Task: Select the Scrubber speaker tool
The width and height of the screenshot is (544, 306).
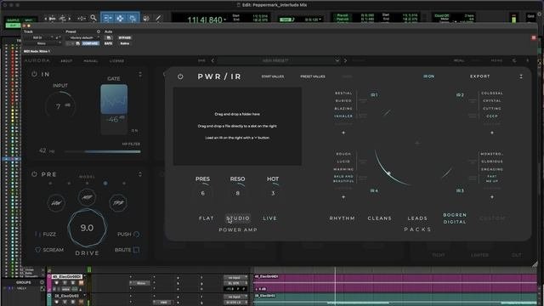Action: tap(146, 18)
